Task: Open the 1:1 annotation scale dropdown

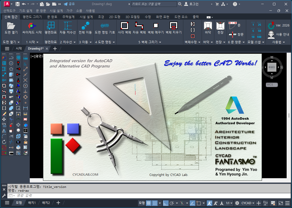Action: tap(229, 203)
